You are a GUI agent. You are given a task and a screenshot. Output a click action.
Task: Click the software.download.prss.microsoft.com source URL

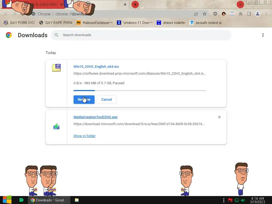pos(139,74)
